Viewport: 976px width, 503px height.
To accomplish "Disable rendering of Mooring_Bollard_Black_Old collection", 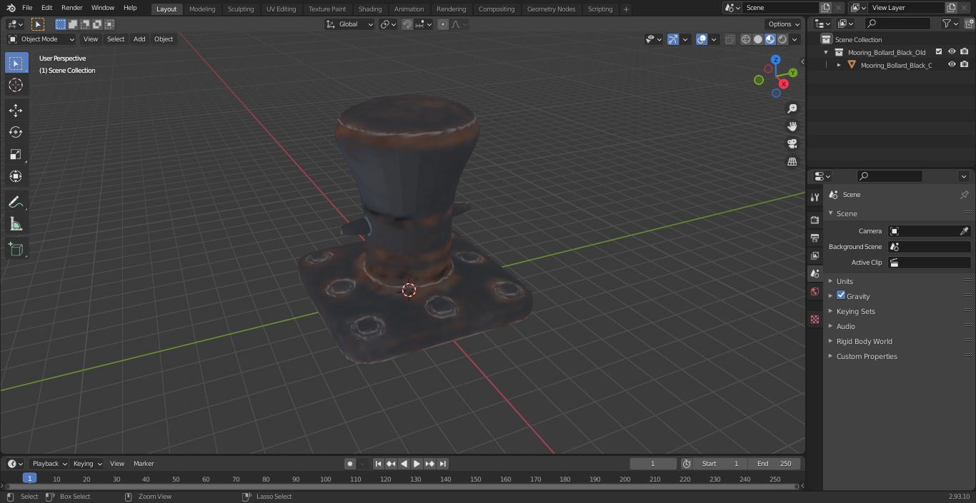I will [x=965, y=51].
